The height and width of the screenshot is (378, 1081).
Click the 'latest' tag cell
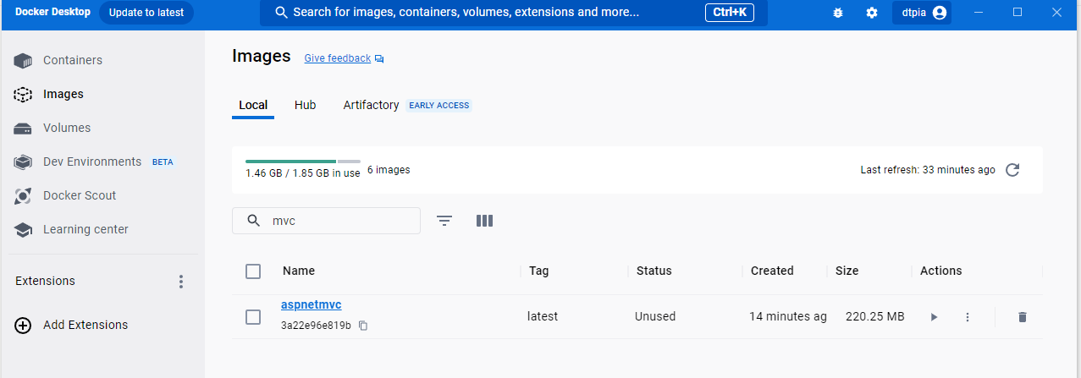tap(543, 316)
